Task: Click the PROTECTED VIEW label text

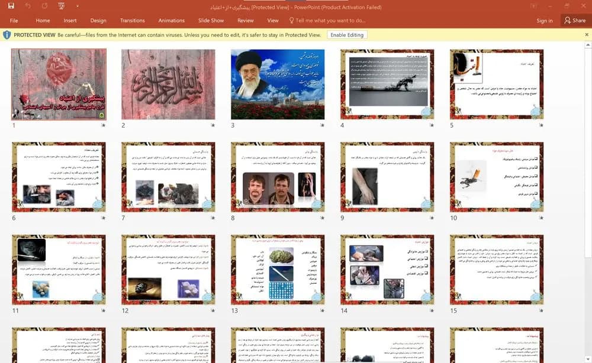Action: tap(34, 35)
